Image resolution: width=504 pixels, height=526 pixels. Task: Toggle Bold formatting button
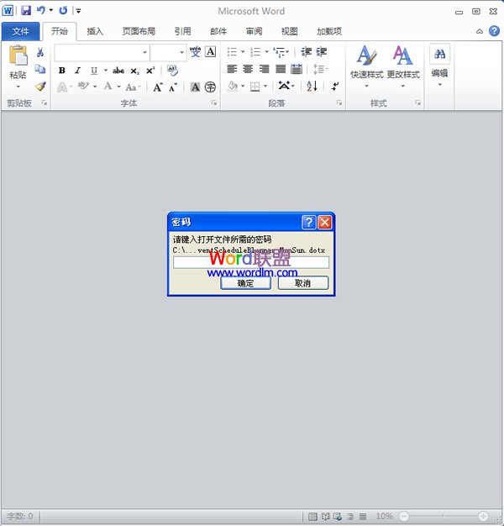coord(61,71)
